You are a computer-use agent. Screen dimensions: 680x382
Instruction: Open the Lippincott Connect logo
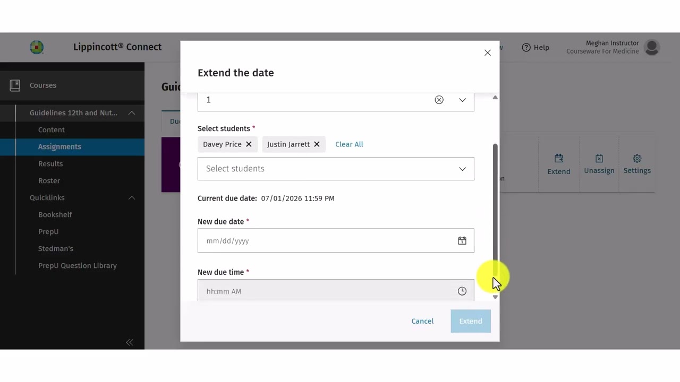(x=37, y=47)
